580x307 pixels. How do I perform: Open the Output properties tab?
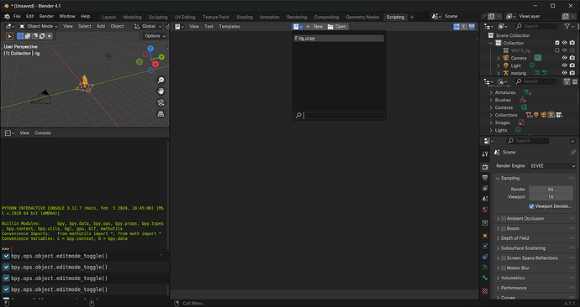coord(485,178)
